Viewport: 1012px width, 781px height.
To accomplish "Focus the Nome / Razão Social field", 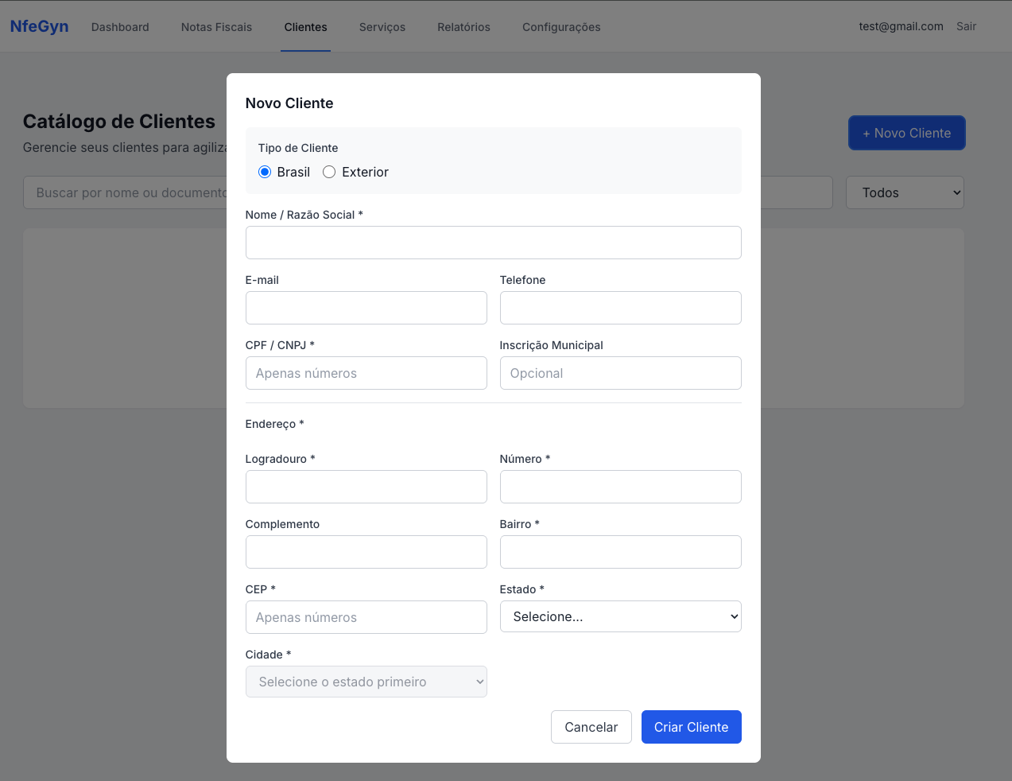I will click(x=493, y=243).
